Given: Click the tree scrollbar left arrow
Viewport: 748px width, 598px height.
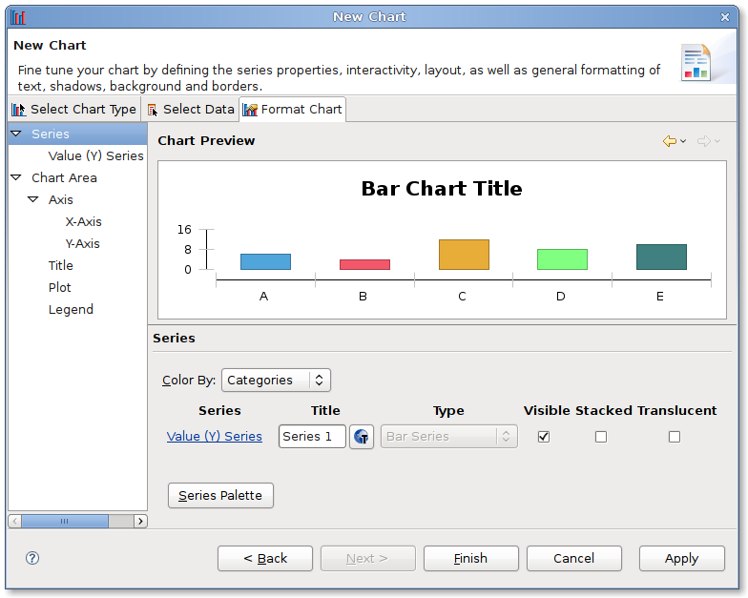Looking at the screenshot, I should [15, 521].
